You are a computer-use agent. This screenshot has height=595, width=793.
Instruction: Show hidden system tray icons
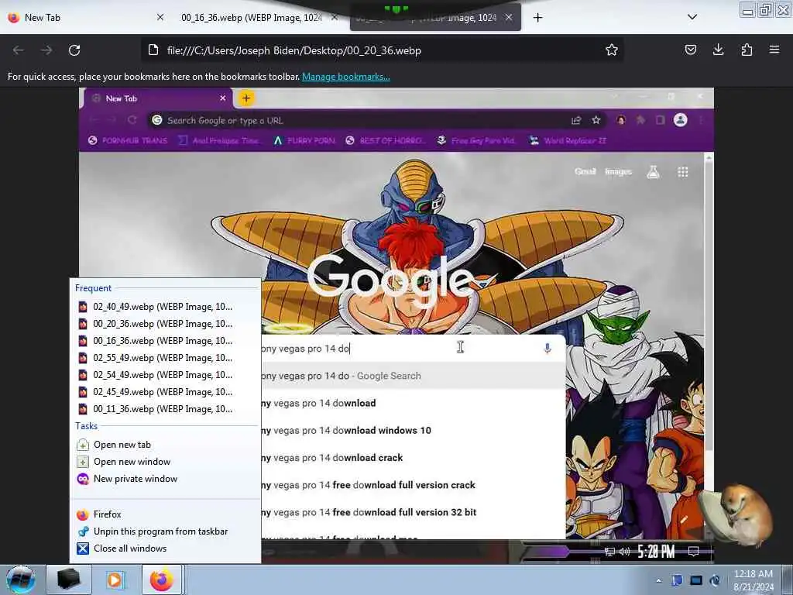click(658, 581)
